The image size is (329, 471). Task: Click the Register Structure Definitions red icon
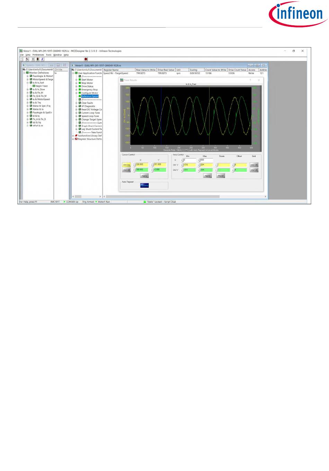tap(76, 139)
